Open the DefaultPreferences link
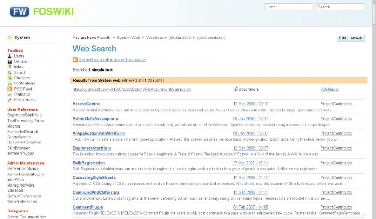The height and width of the screenshot is (219, 376). coord(24,196)
